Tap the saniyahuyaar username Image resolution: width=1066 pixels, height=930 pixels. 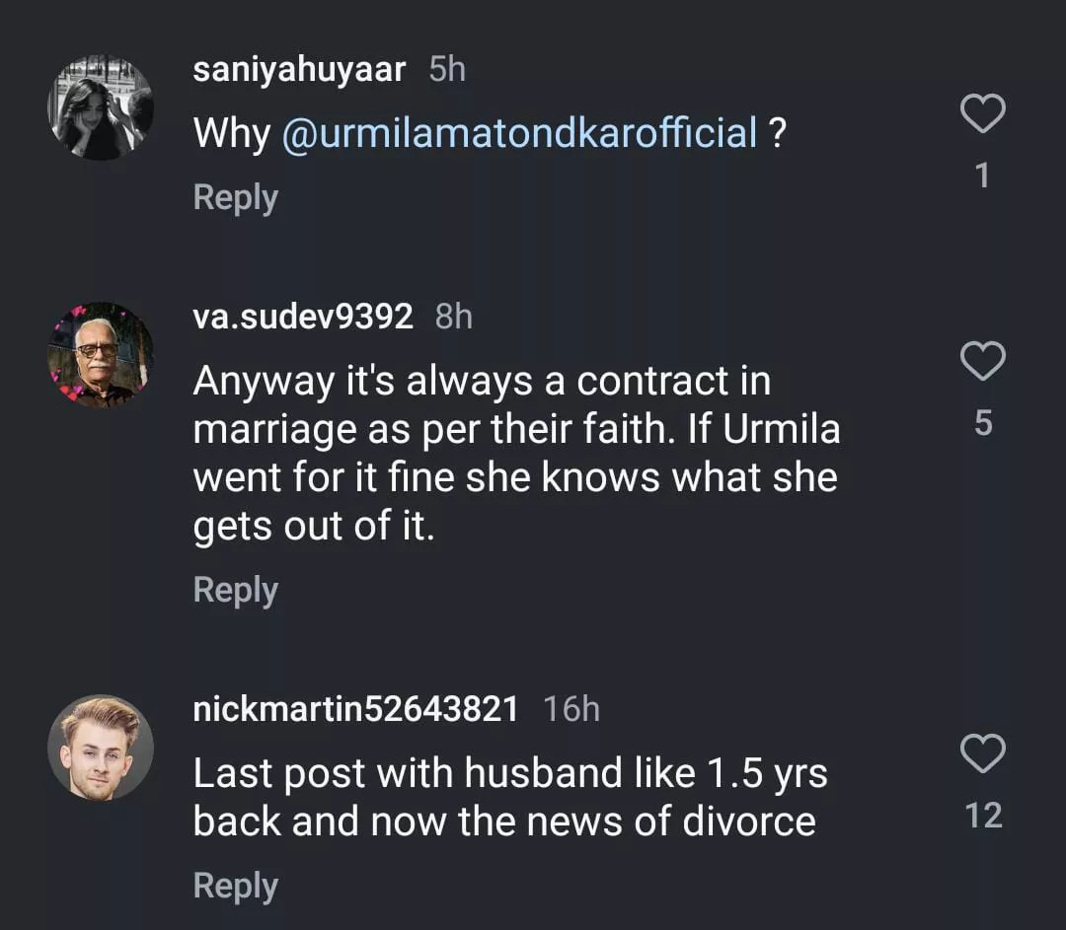[299, 70]
